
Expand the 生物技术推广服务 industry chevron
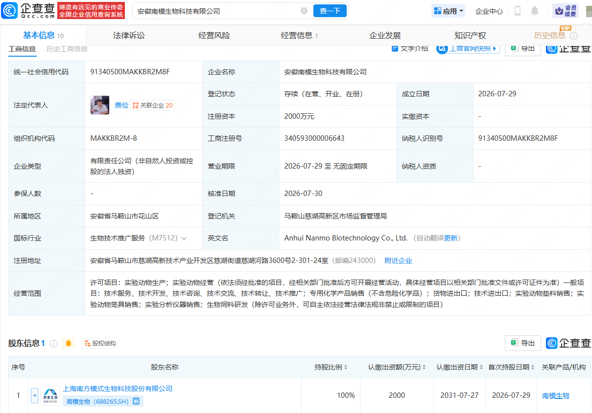point(184,239)
